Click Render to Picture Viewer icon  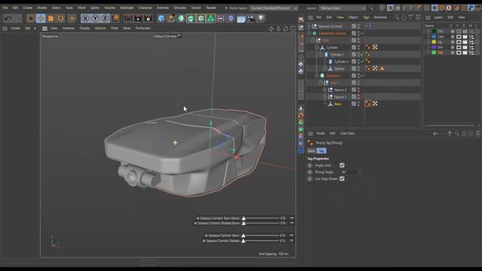click(x=138, y=18)
